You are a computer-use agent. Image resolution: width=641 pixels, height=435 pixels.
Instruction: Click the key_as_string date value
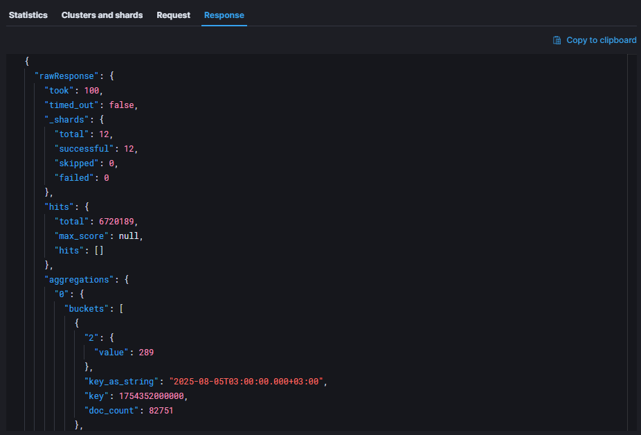(x=246, y=382)
